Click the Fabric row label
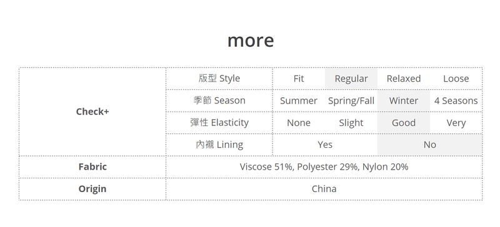The width and height of the screenshot is (500, 227). click(x=92, y=167)
